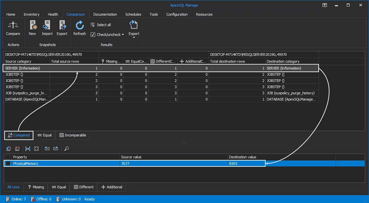
Task: Show the Compared results tab
Action: [x=19, y=135]
